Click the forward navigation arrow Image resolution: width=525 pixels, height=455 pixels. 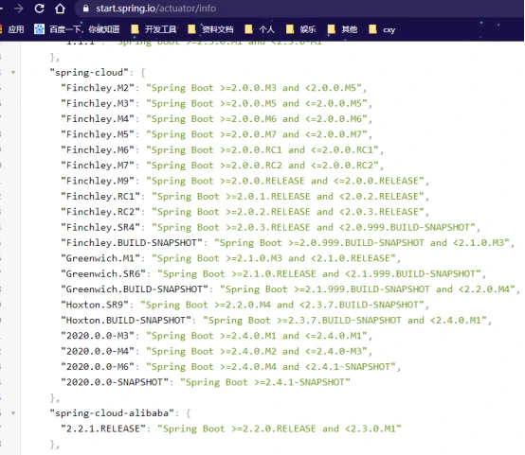[19, 9]
